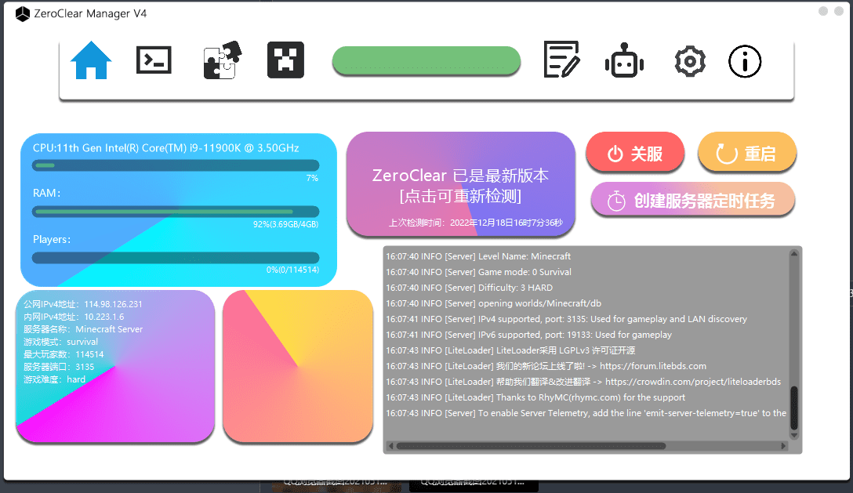This screenshot has width=853, height=493.
Task: Click the log line 'Thanks to RhyMC(rhymc.com)'
Action: [535, 398]
